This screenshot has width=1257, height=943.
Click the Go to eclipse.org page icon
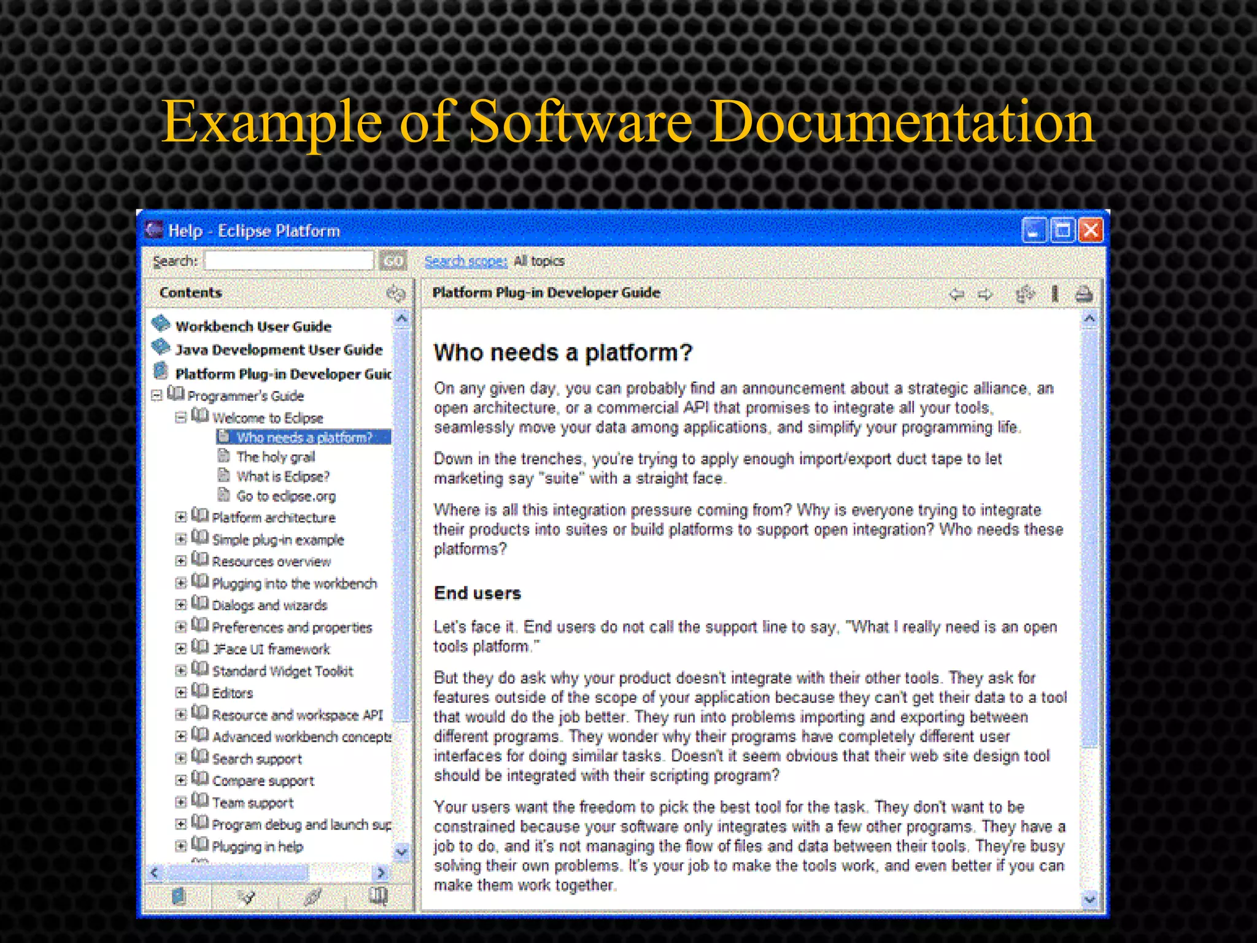point(224,495)
